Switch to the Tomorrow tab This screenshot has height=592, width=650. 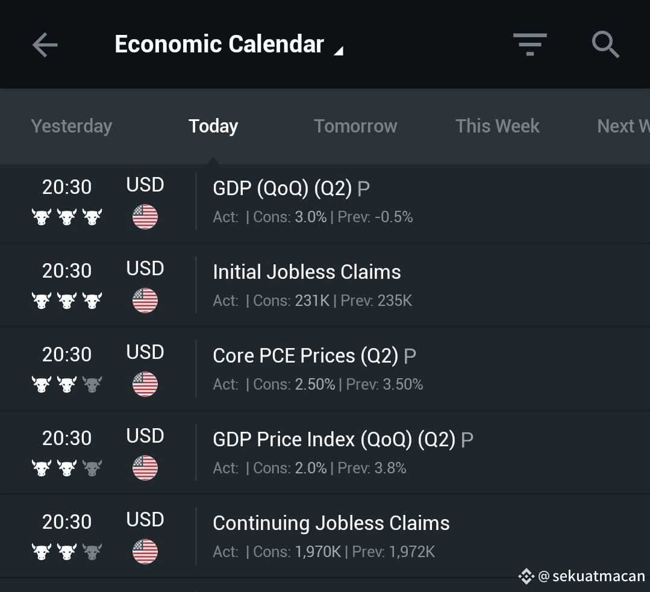click(355, 126)
